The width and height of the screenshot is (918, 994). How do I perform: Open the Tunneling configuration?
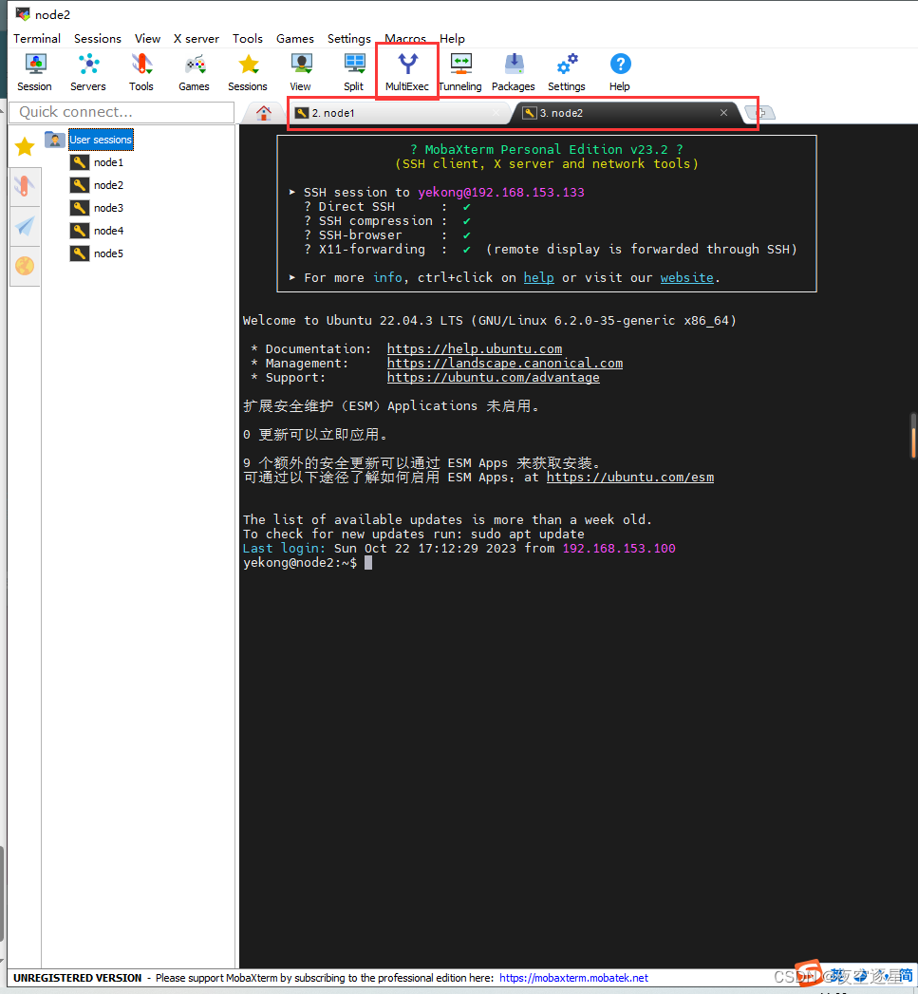[459, 68]
